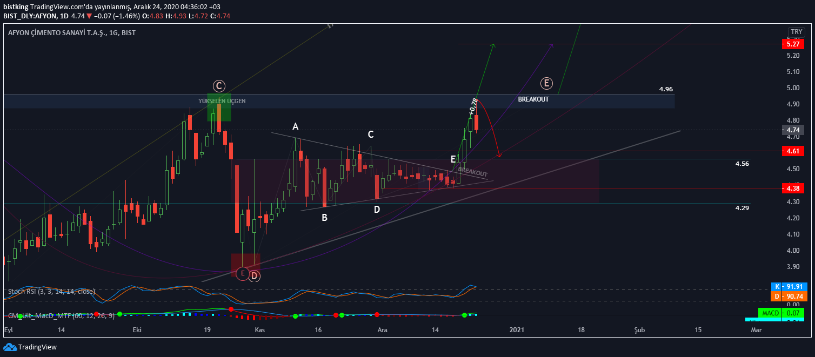815x357 pixels.
Task: Click the triangle point A label
Action: point(295,126)
